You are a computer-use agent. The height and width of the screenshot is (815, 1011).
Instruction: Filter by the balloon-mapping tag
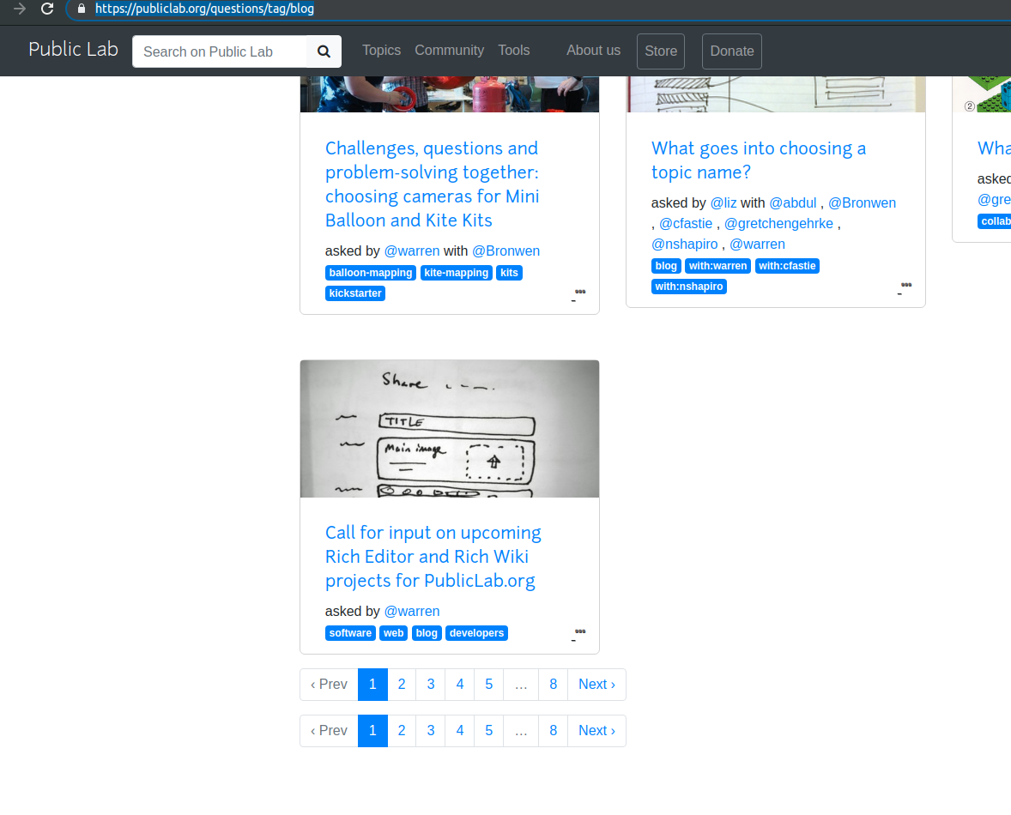pyautogui.click(x=370, y=272)
